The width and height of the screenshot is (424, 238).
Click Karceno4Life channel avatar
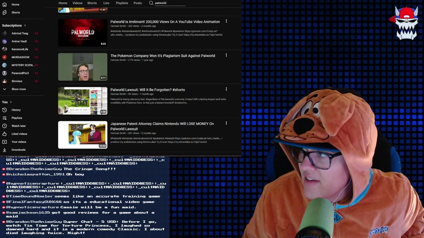coord(5,49)
